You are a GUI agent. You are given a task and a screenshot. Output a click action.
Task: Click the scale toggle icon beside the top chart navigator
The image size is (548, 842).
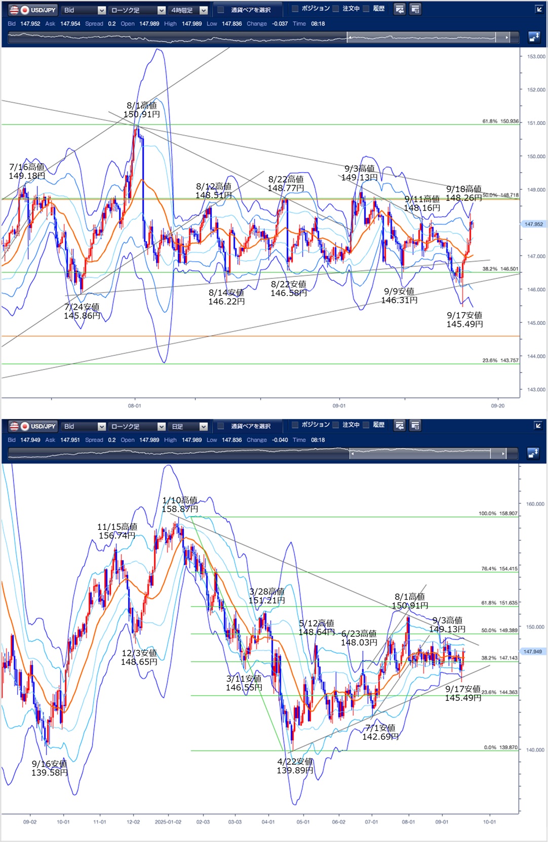pyautogui.click(x=534, y=37)
